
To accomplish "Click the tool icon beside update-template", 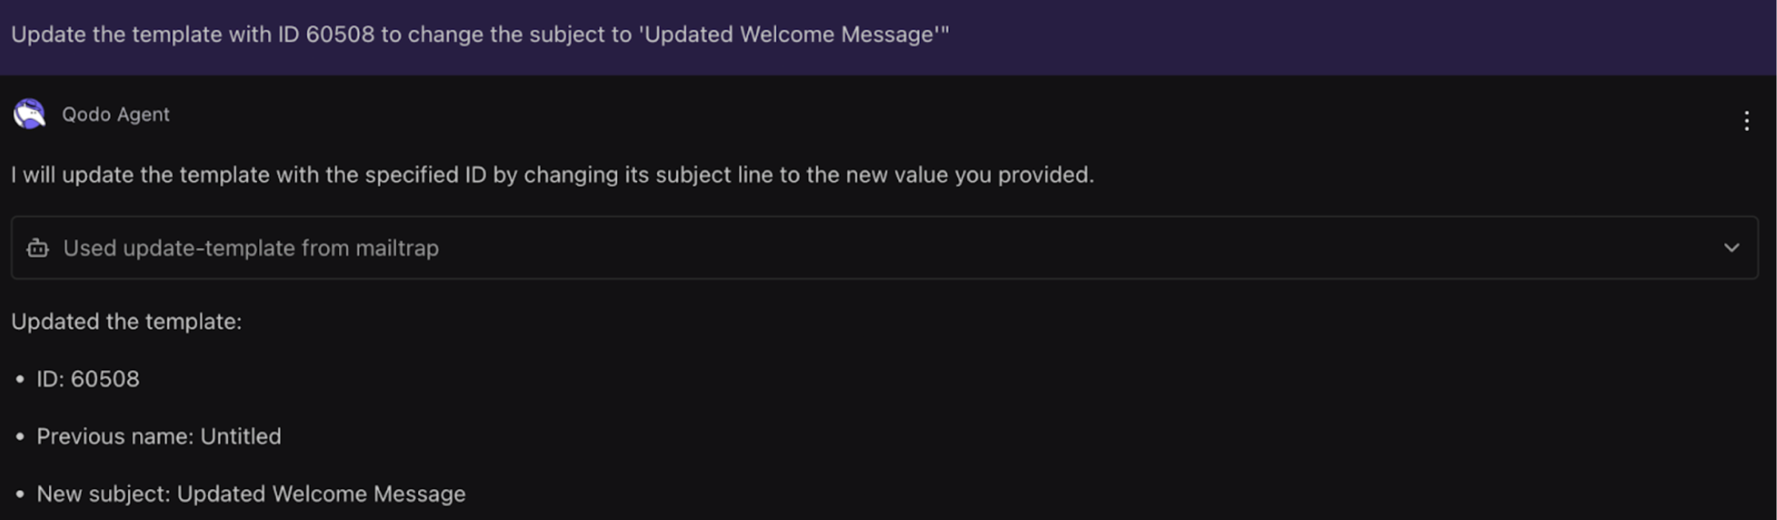I will click(37, 248).
